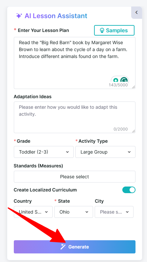Collapse the AI Lesson Assistant panel arrow
The height and width of the screenshot is (262, 147).
[x=136, y=13]
